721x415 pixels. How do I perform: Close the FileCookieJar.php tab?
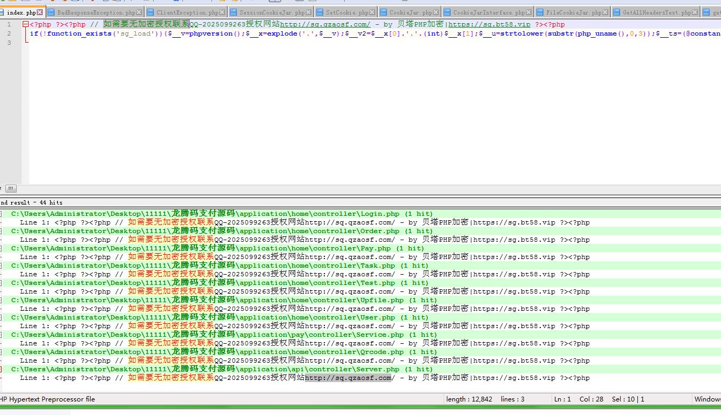[606, 12]
